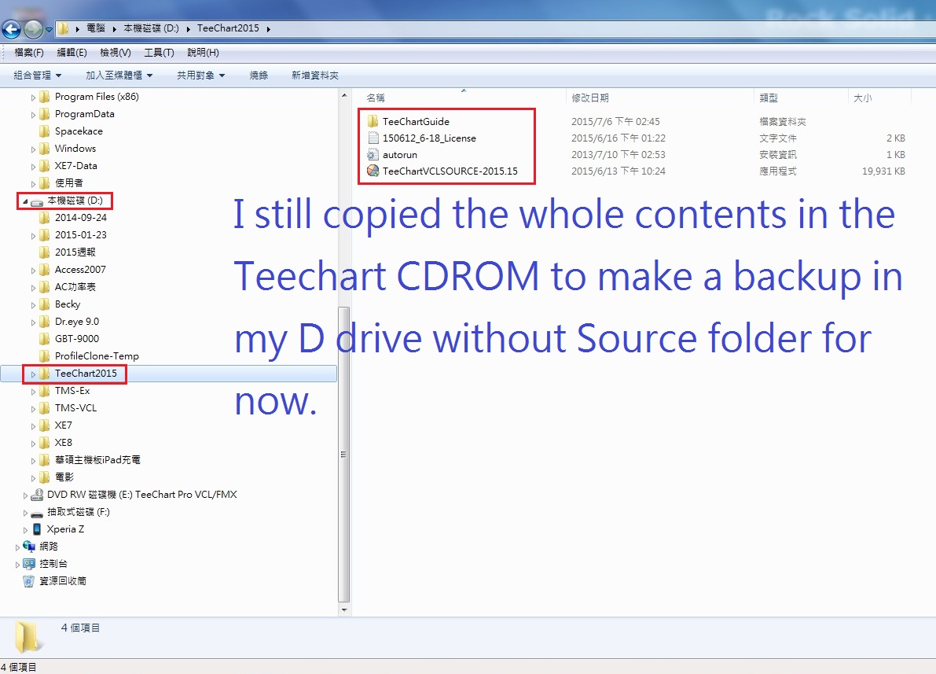This screenshot has width=936, height=674.
Task: Open the 組合管理 dropdown
Action: click(37, 76)
